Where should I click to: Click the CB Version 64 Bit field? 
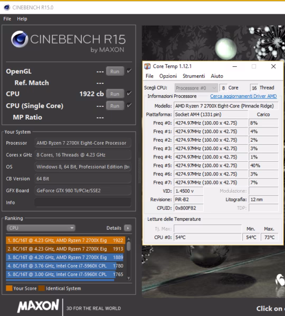(83, 179)
